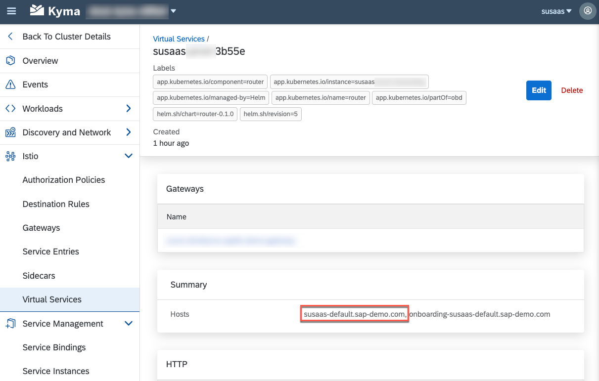Screen dimensions: 599x381
Task: Click the Workloads code brackets icon
Action: click(10, 109)
